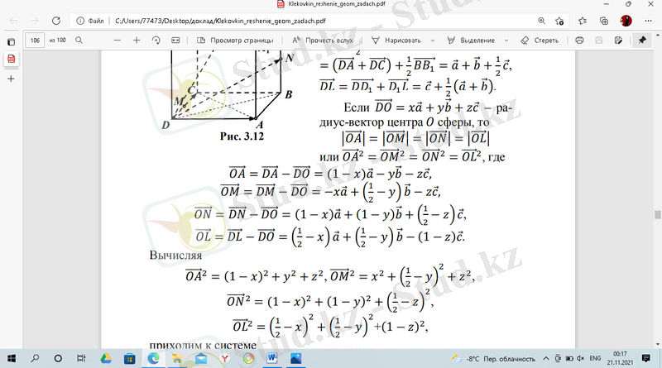Zoom out the PDF with the minus button
Image resolution: width=662 pixels, height=368 pixels.
tap(118, 40)
